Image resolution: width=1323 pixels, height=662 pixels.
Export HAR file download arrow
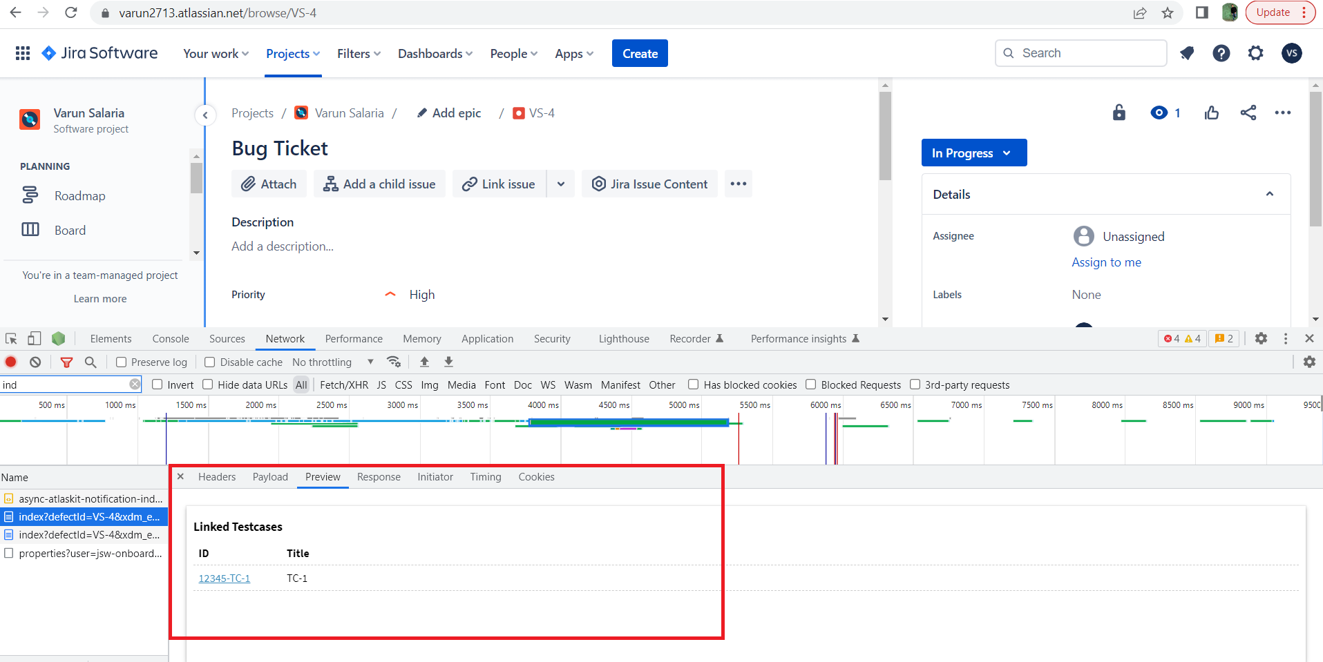pos(448,362)
